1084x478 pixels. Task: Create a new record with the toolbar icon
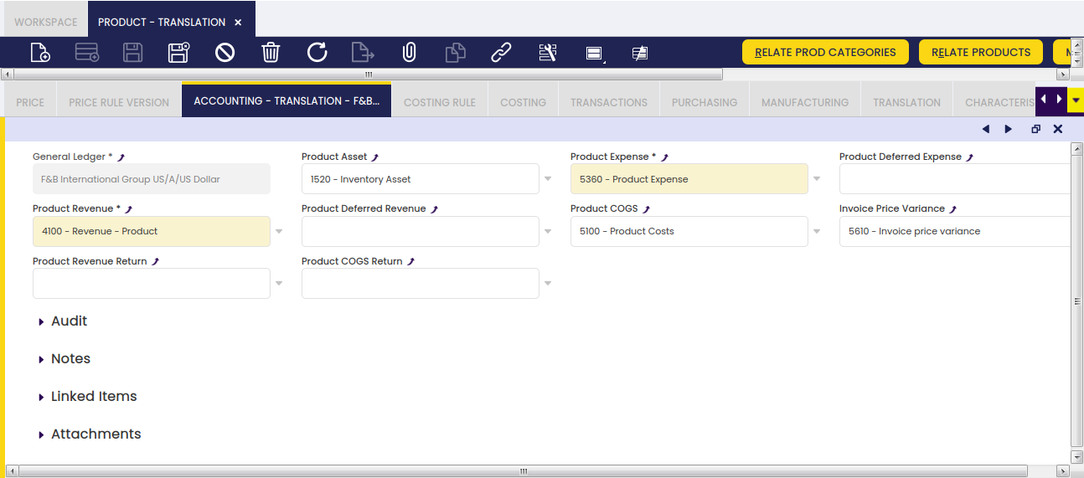point(40,53)
